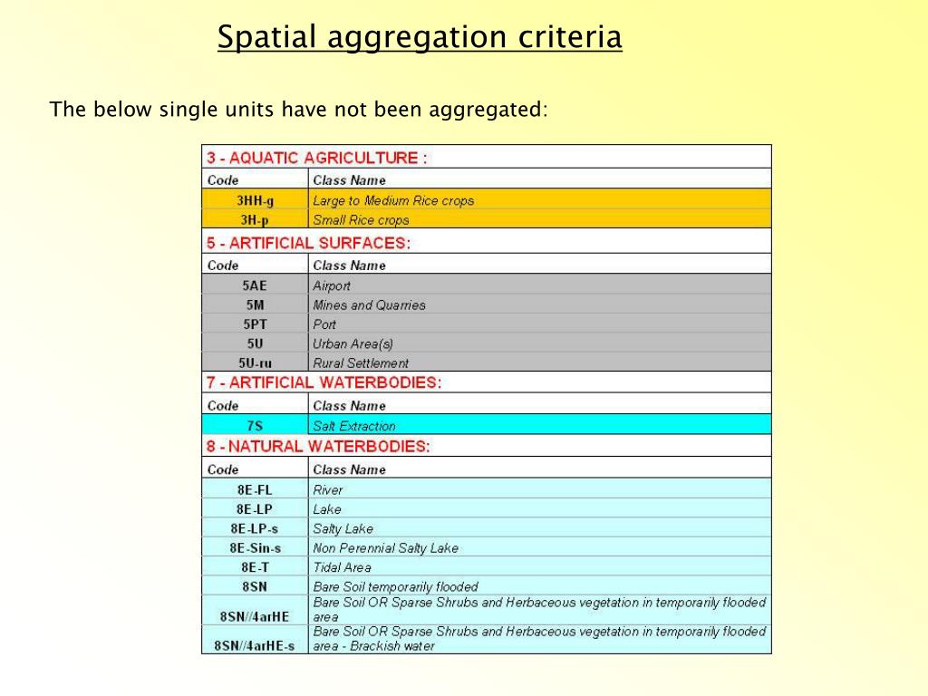The image size is (928, 696).
Task: Click the '3 - AQUATIC AGRICULTURE' heading
Action: click(316, 158)
